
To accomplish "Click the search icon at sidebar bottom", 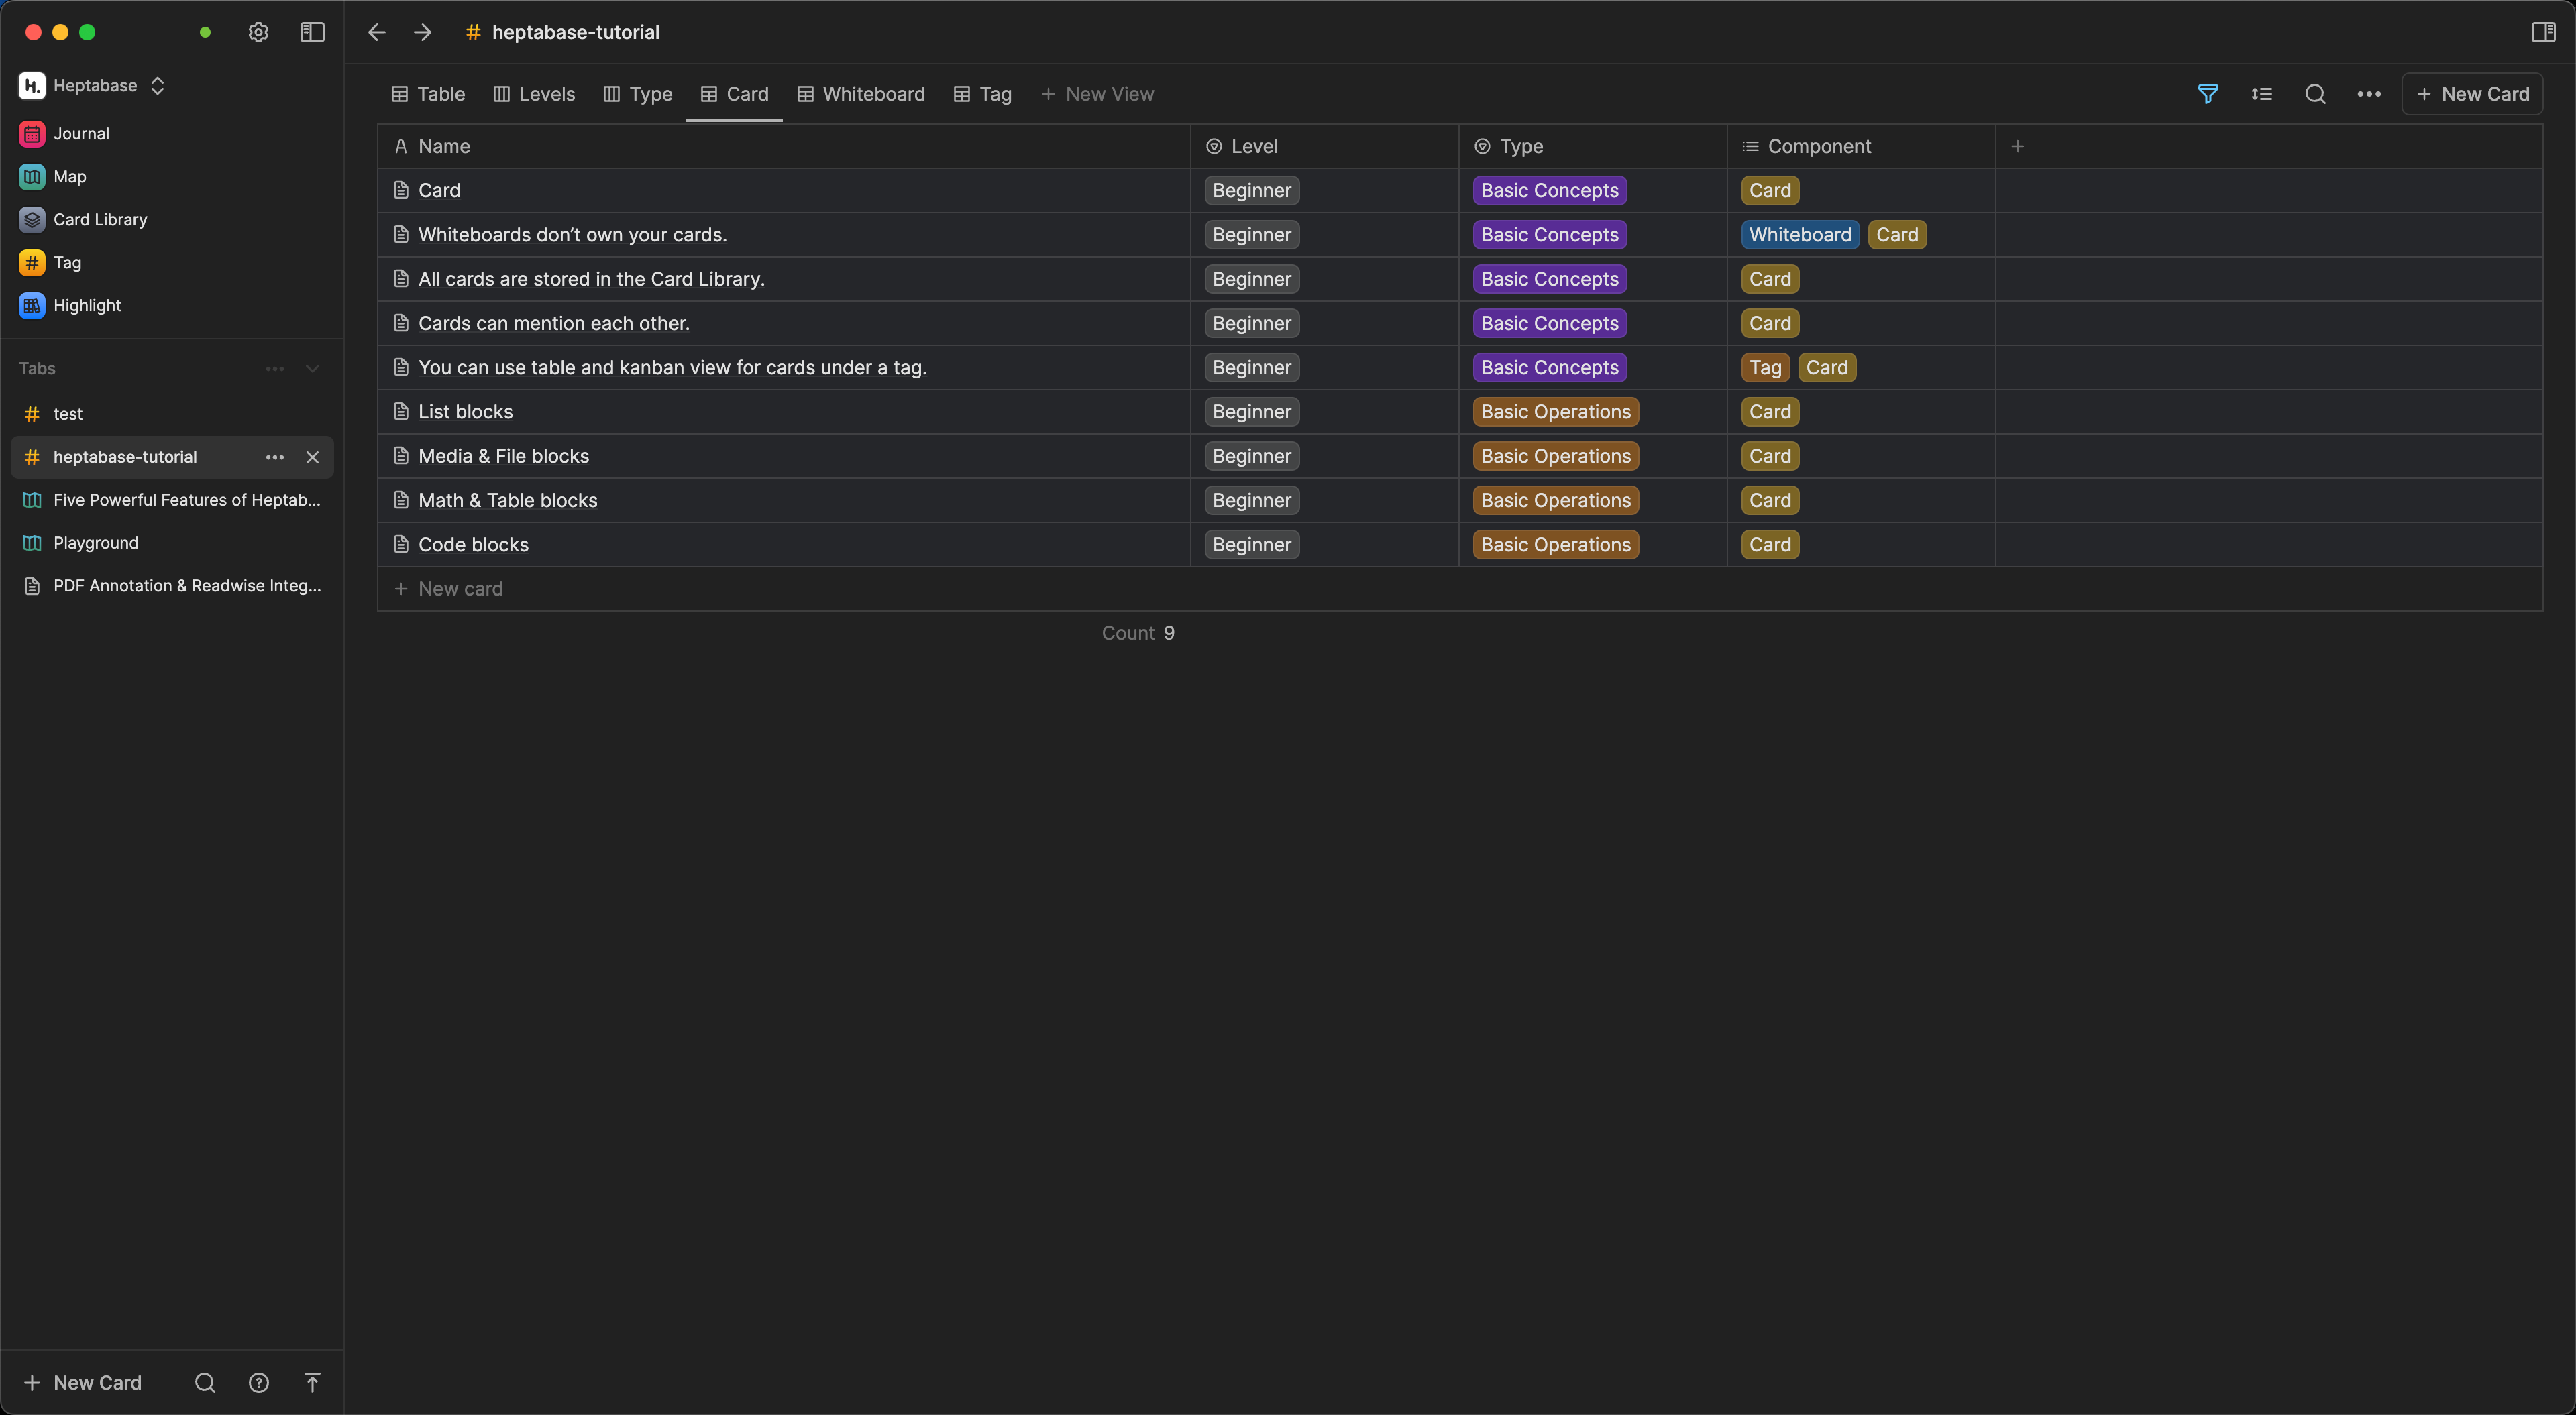I will click(x=205, y=1383).
